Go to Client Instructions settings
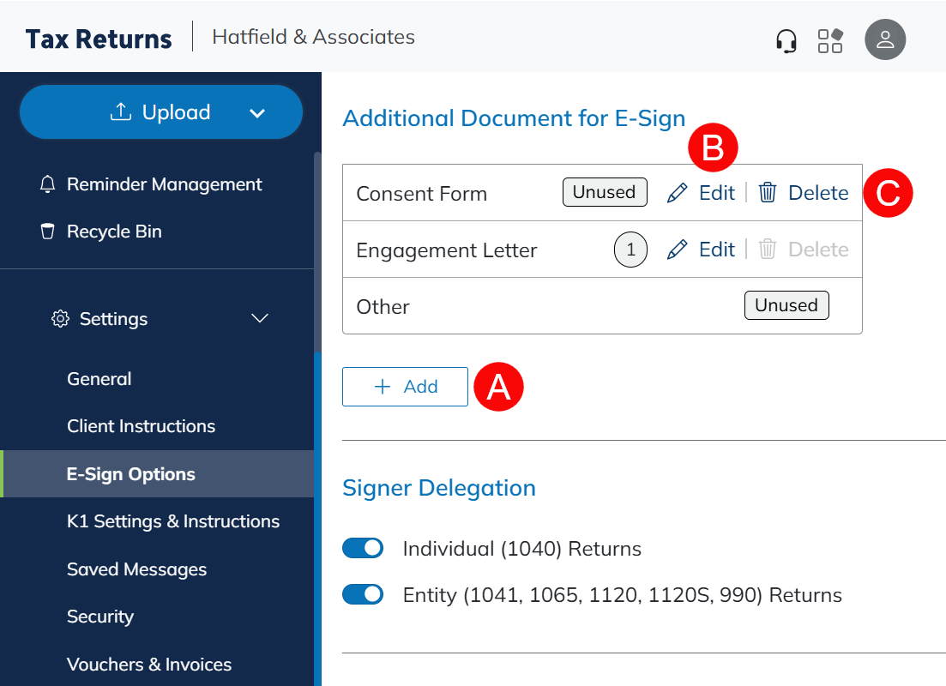 141,426
